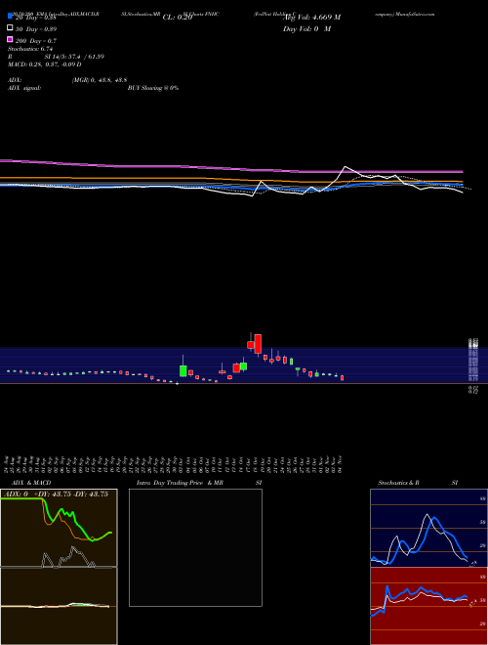Click the 'BUY Slowing @ 0%' ADX signal text

click(153, 88)
